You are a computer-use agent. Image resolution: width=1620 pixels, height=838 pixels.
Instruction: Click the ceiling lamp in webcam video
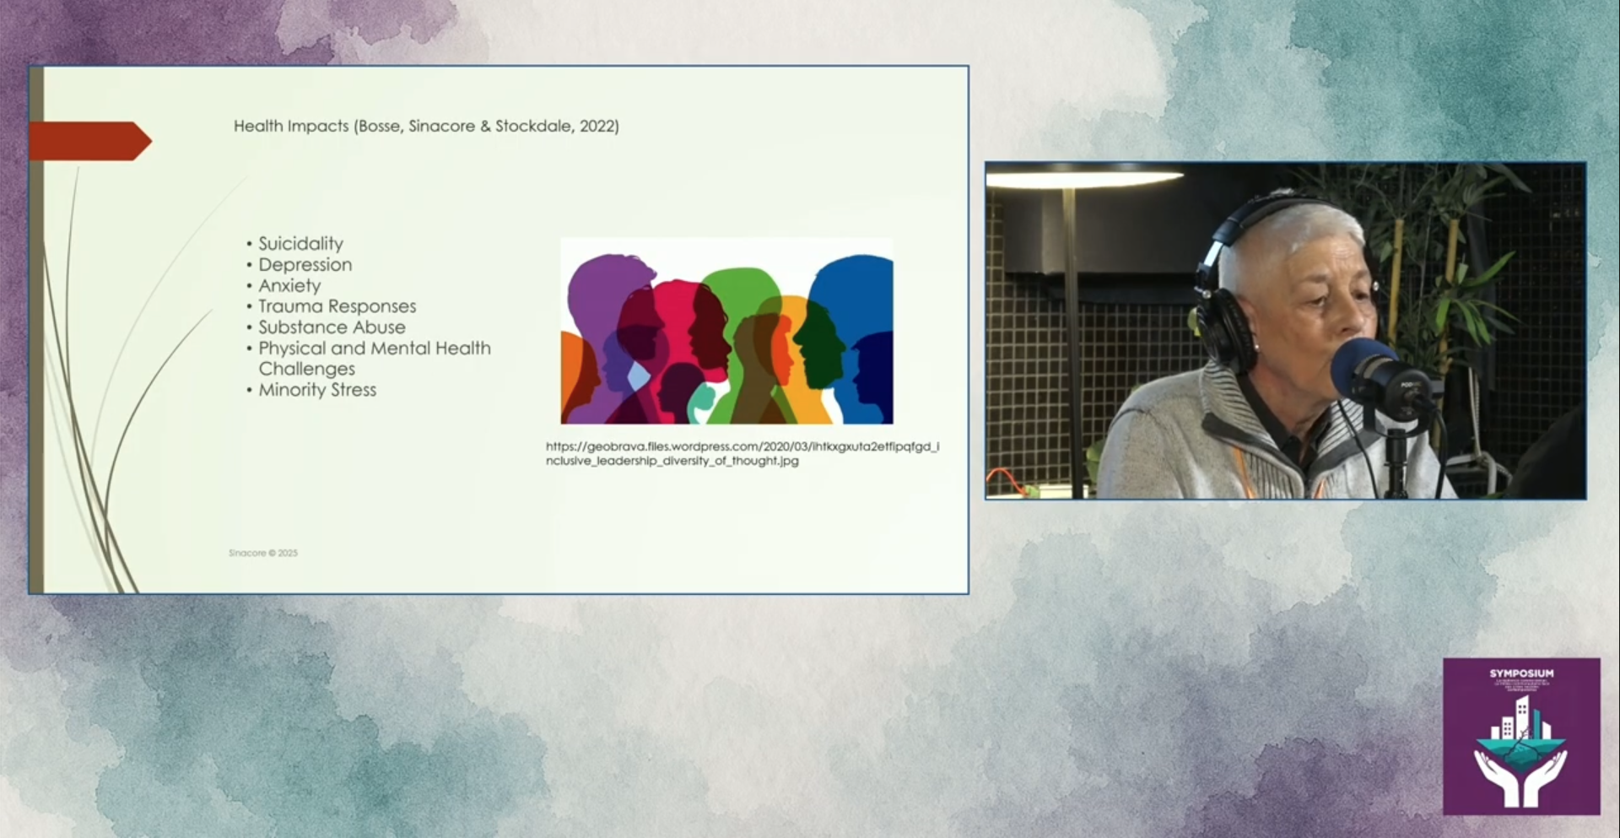tap(1084, 178)
